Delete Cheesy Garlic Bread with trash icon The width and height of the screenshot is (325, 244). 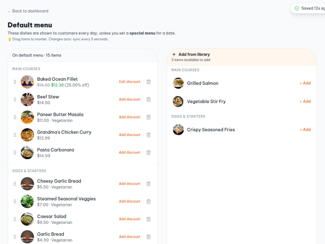pos(149,183)
